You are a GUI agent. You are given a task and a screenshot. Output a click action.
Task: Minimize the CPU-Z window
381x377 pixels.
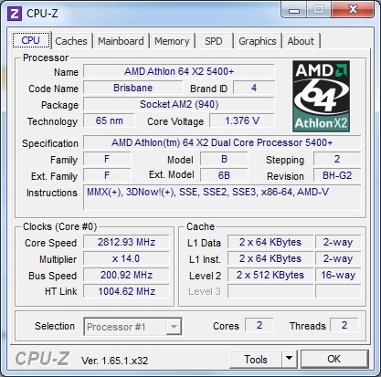(x=294, y=10)
